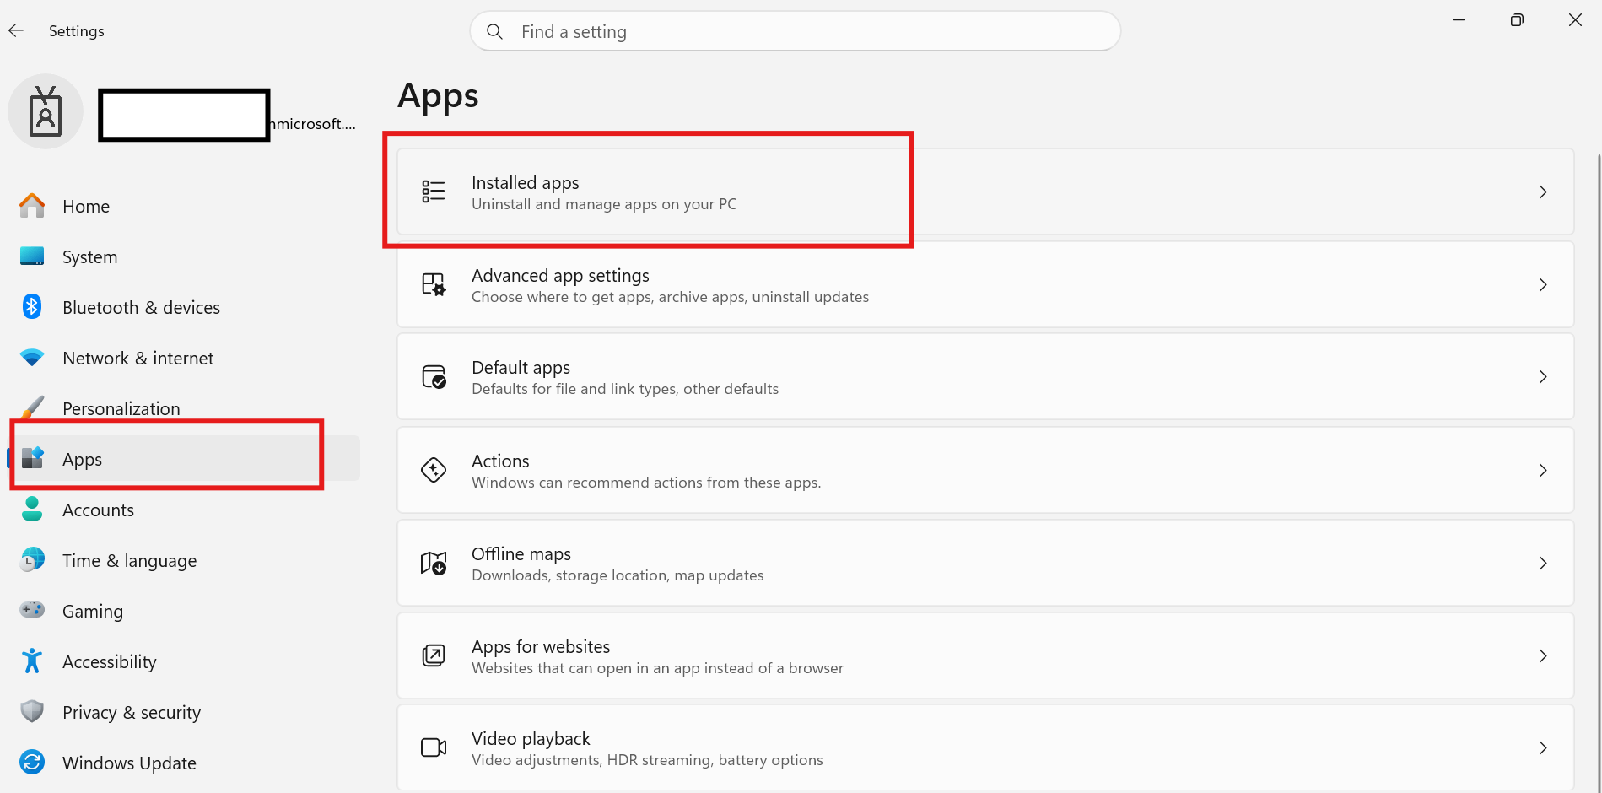Click 'Uninstall and manage apps on your PC'
The width and height of the screenshot is (1602, 793).
pos(604,204)
